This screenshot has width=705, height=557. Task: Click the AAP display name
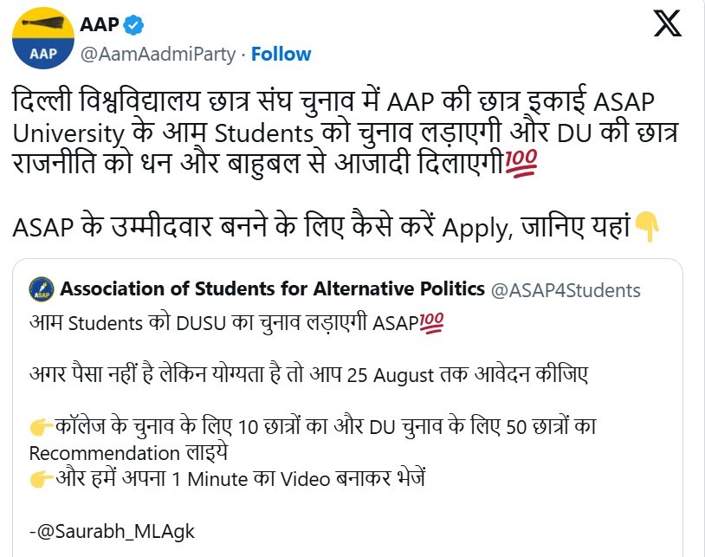pos(99,26)
